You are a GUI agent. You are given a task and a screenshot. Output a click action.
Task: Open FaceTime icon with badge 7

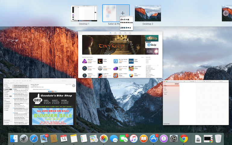tap(124, 139)
